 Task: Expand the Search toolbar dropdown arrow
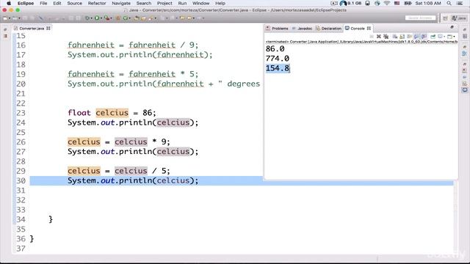pos(155,18)
